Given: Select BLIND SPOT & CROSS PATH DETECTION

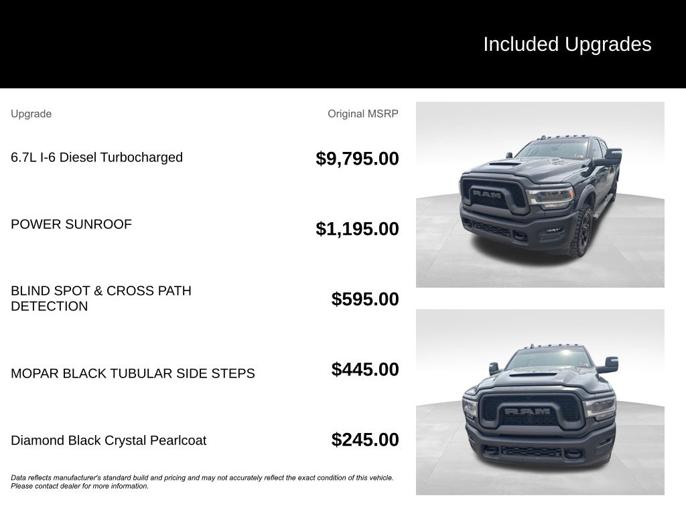Looking at the screenshot, I should click(x=101, y=298).
